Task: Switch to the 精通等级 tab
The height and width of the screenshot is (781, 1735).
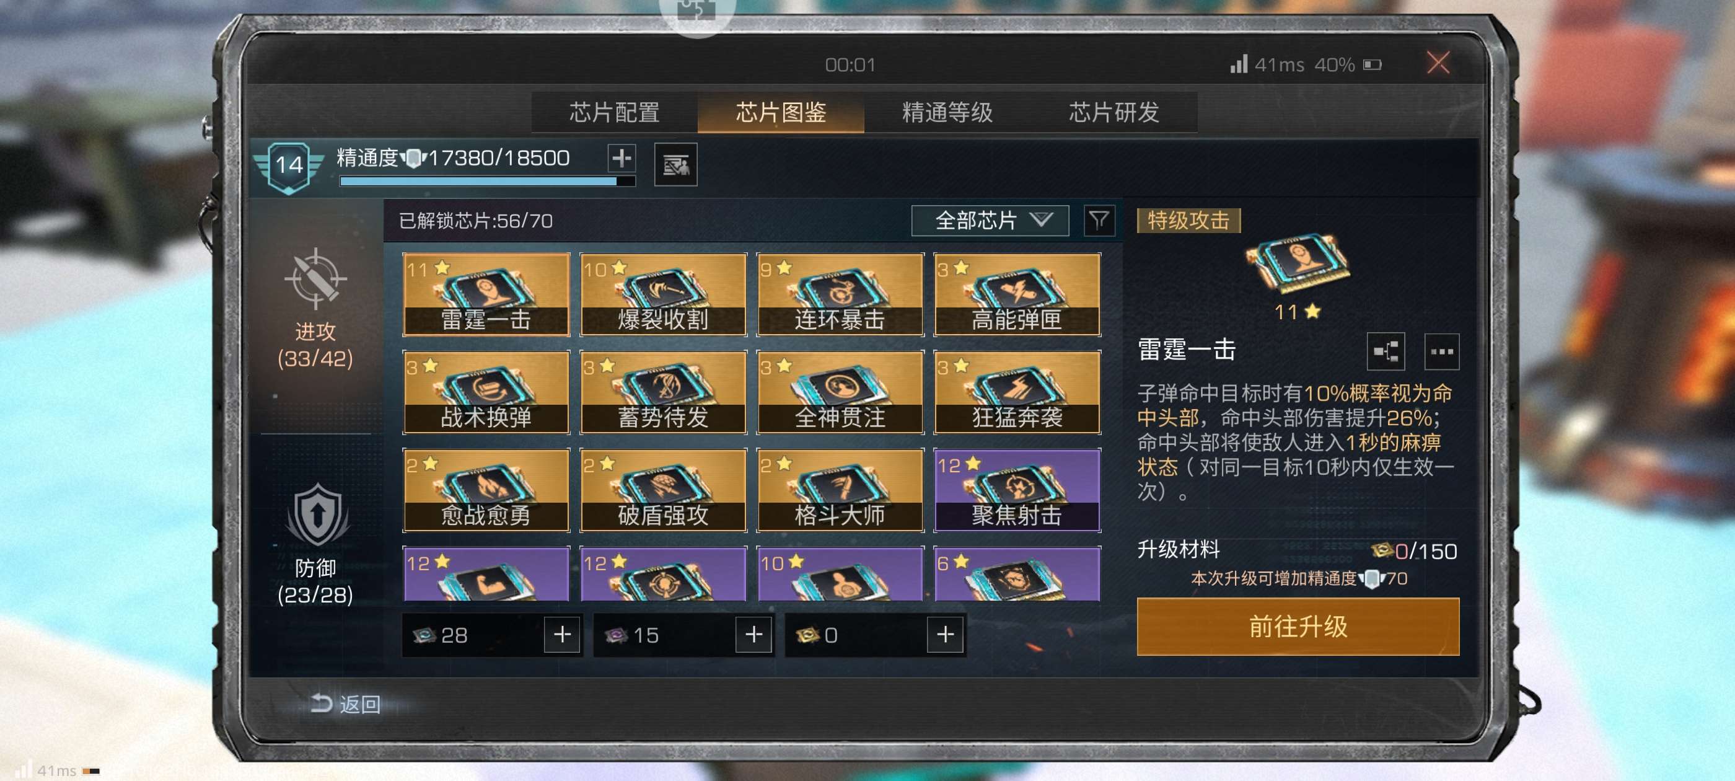Action: click(x=947, y=113)
